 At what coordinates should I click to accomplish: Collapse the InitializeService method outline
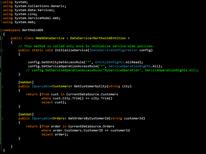click(x=1, y=50)
